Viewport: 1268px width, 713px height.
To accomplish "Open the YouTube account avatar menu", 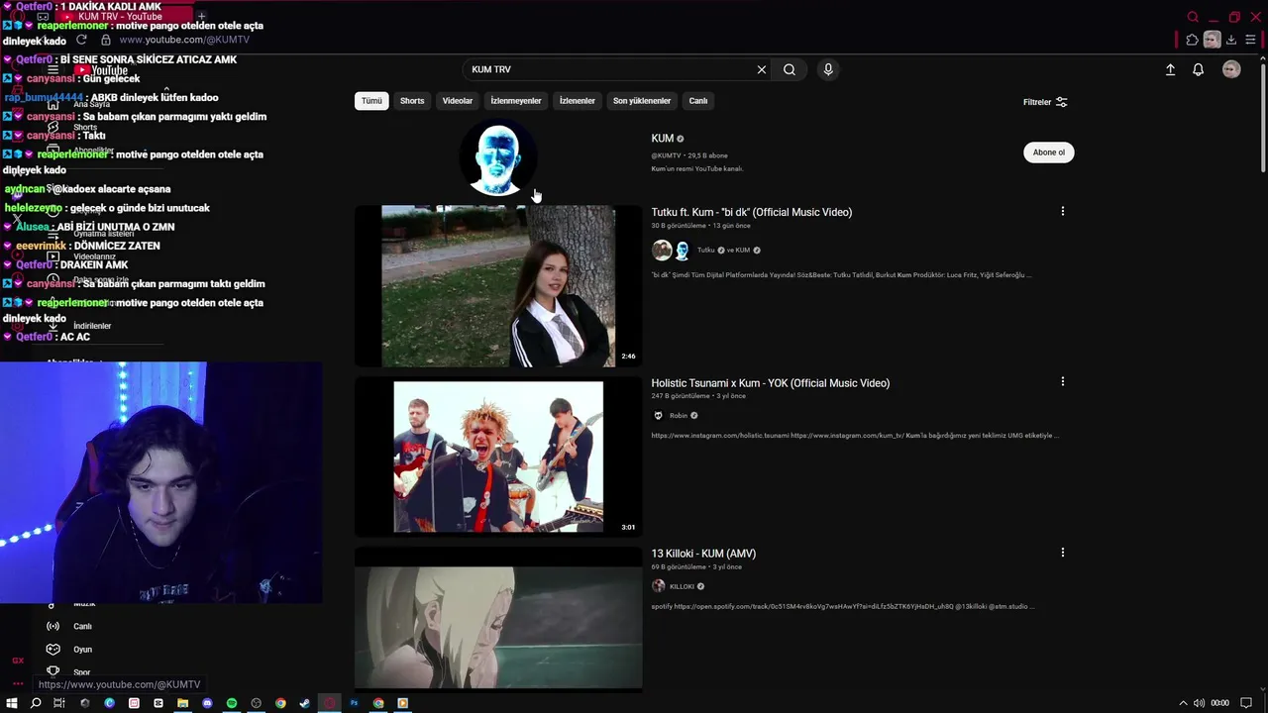I will (1231, 69).
